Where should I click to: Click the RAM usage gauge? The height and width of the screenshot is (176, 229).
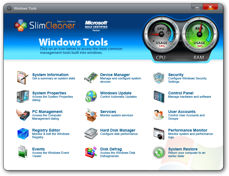click(200, 35)
